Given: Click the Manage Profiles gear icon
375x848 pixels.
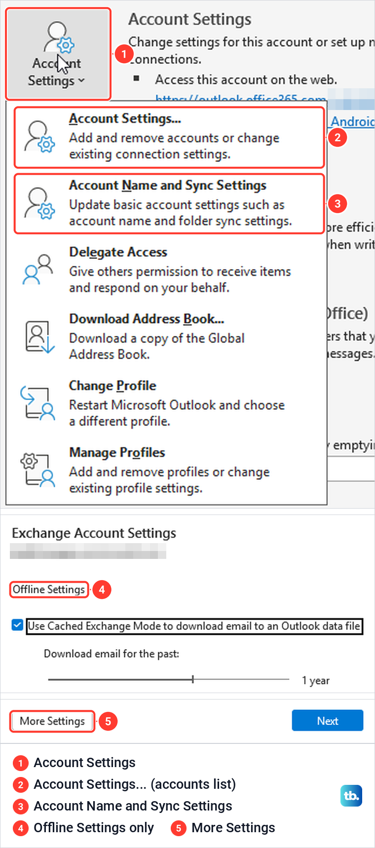Looking at the screenshot, I should (x=37, y=470).
